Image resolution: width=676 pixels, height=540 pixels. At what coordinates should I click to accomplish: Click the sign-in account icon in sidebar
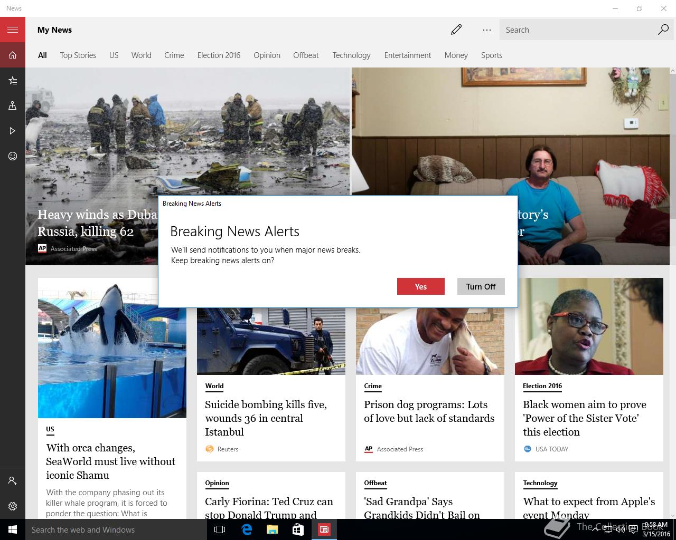[13, 481]
